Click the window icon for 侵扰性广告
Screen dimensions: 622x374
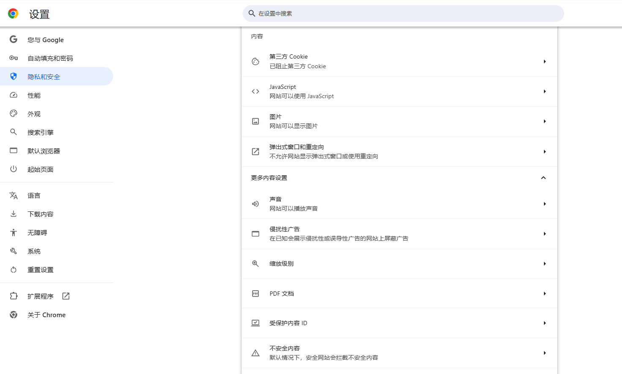(x=255, y=234)
